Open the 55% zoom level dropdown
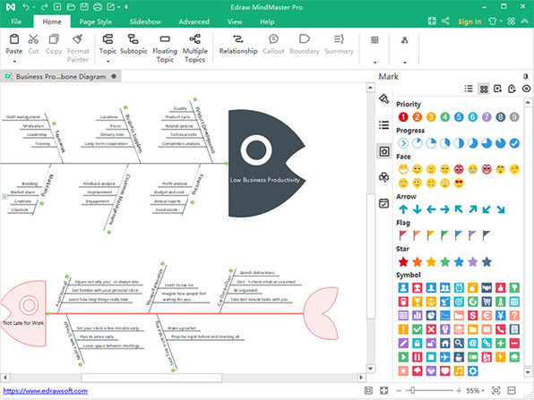This screenshot has height=400, width=534. click(476, 391)
